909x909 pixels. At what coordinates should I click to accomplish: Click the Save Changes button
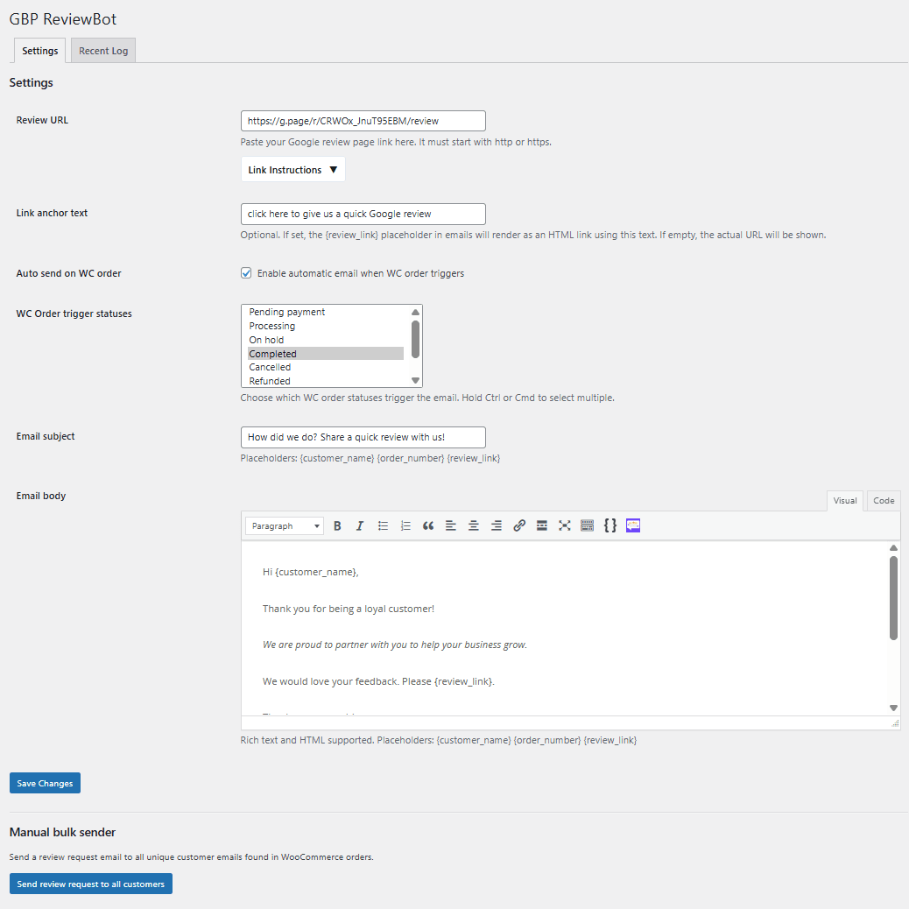[x=45, y=783]
